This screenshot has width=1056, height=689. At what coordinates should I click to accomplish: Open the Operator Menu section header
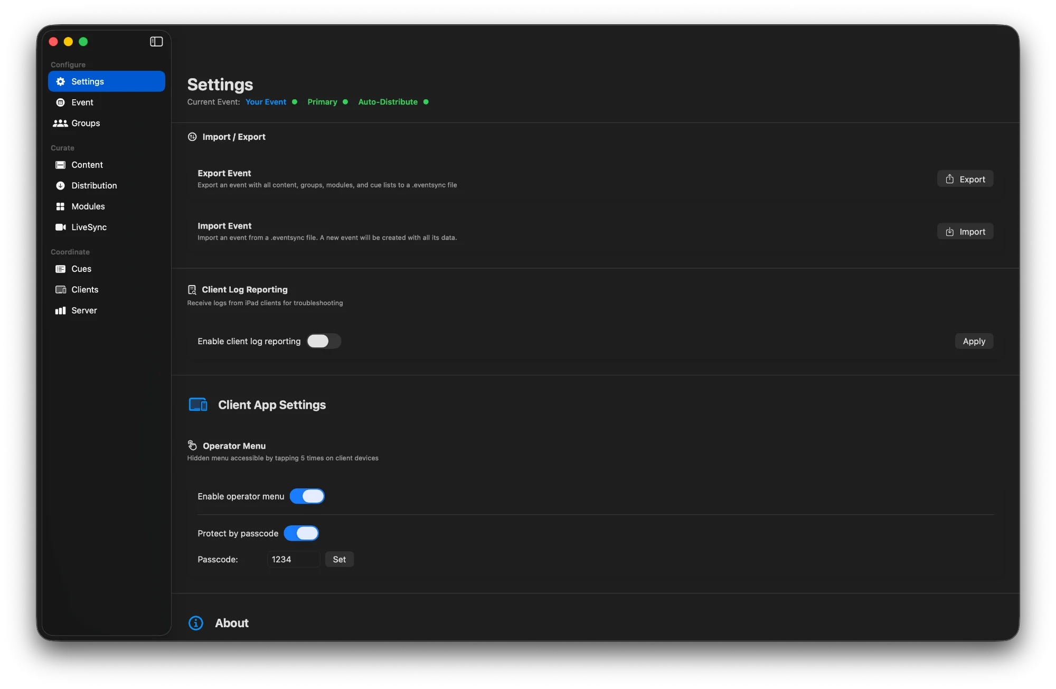pyautogui.click(x=234, y=446)
